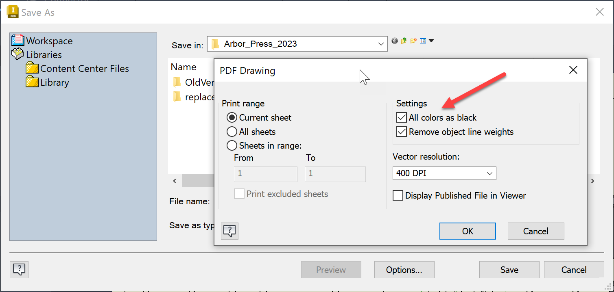Click the PDF Drawing dialog help icon
Image resolution: width=614 pixels, height=292 pixels.
[229, 231]
